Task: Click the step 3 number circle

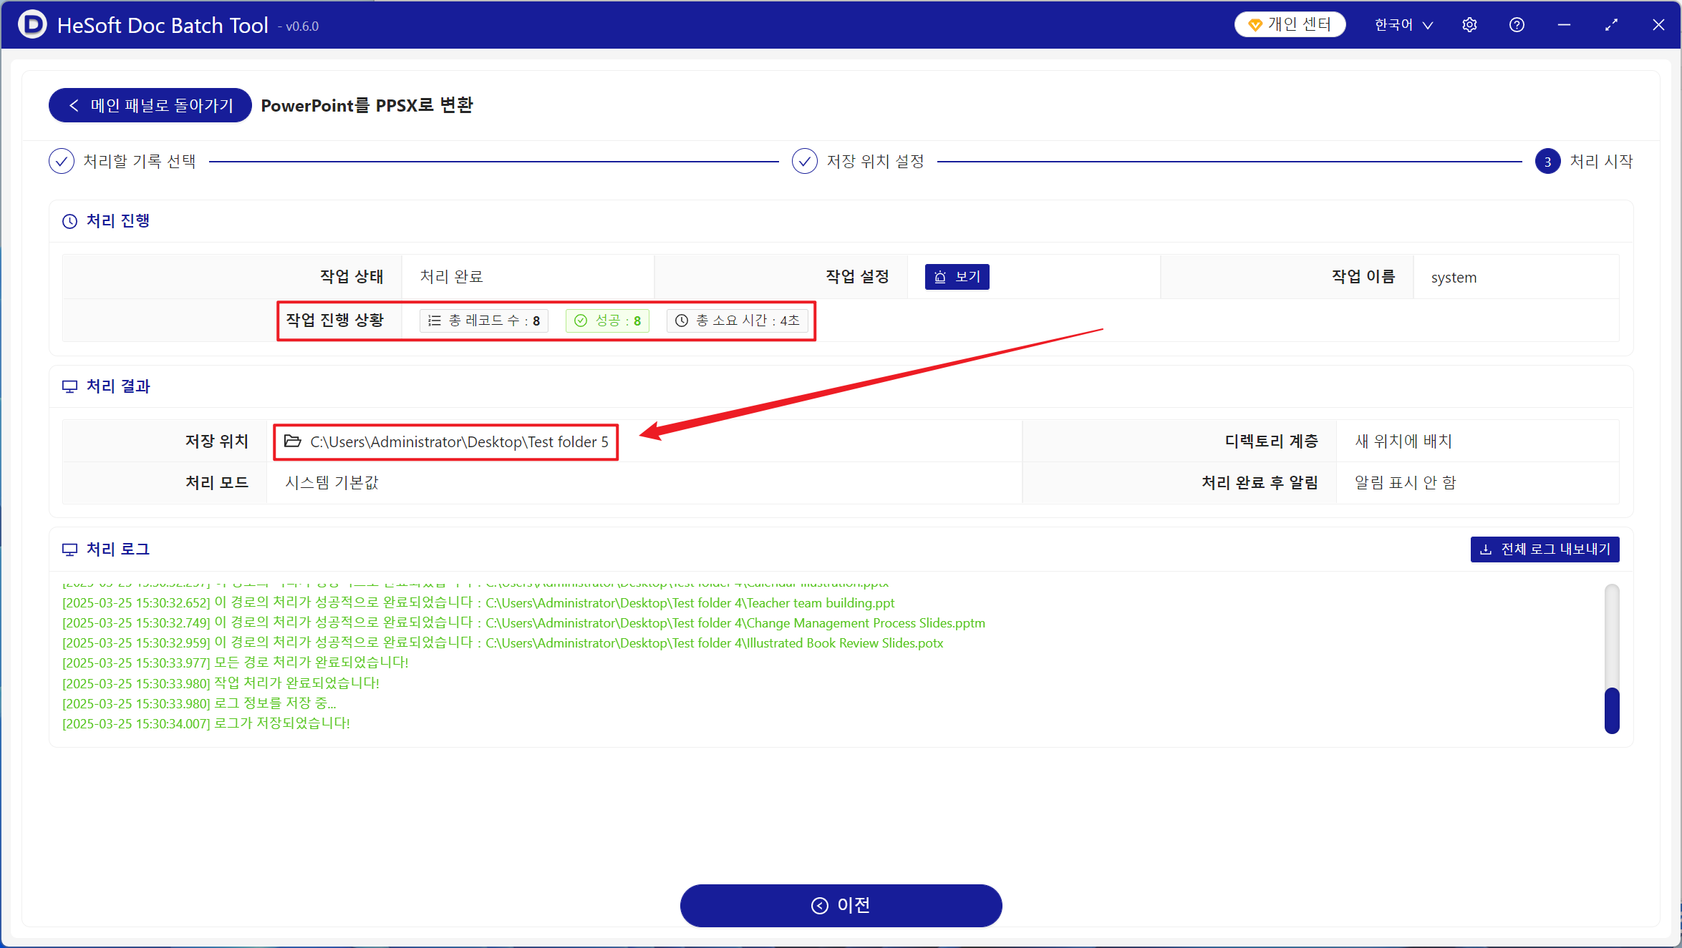Action: tap(1547, 162)
